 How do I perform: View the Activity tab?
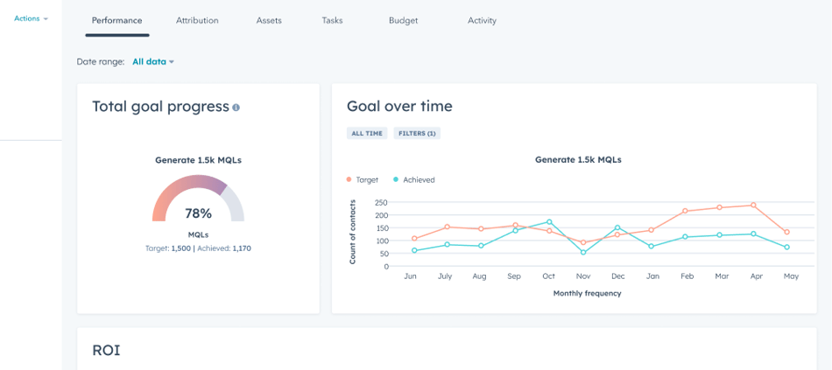(x=482, y=20)
